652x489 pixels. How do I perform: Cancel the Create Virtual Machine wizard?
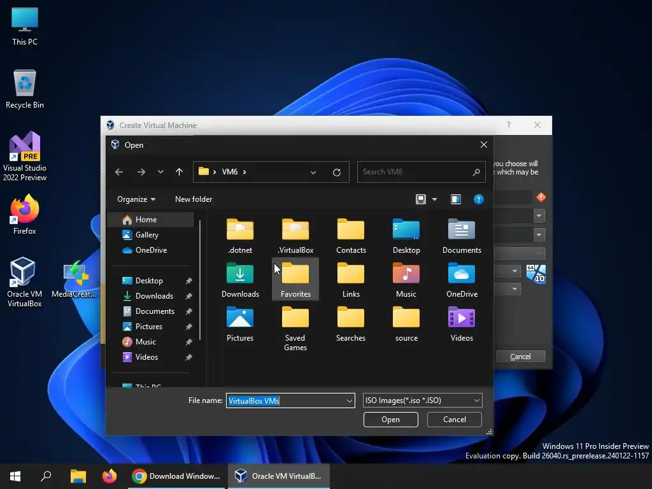(520, 357)
